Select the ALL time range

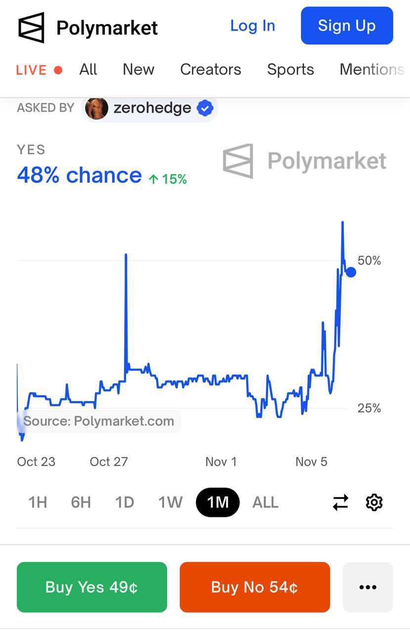point(265,502)
